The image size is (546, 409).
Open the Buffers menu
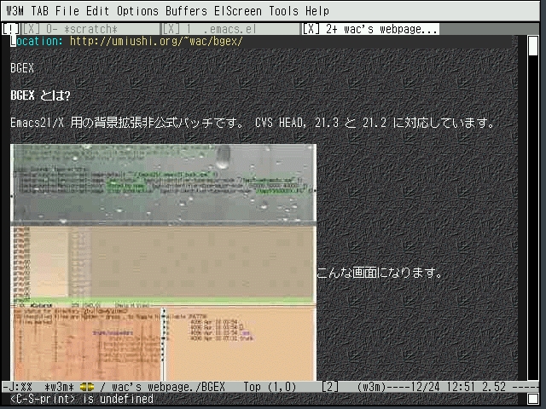186,11
